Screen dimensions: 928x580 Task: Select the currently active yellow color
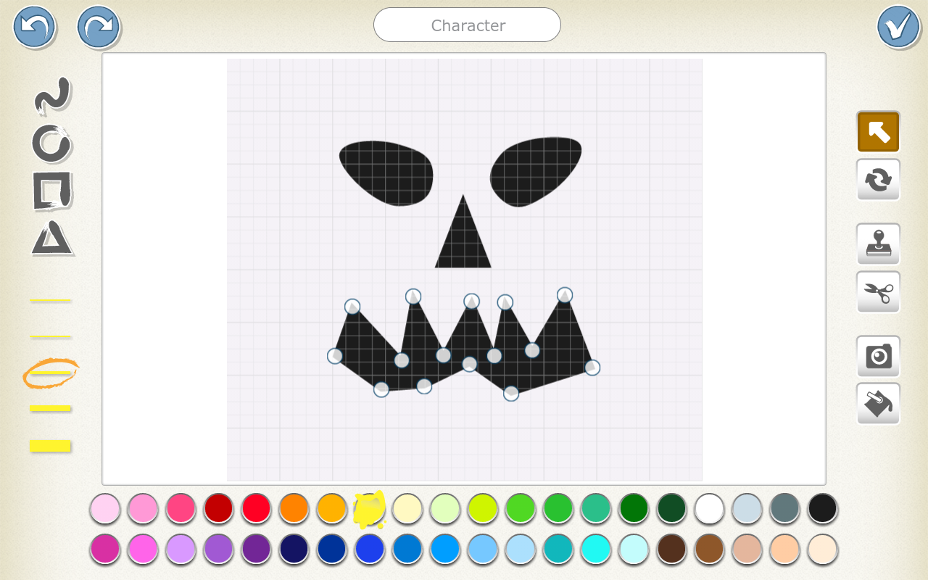(x=370, y=510)
